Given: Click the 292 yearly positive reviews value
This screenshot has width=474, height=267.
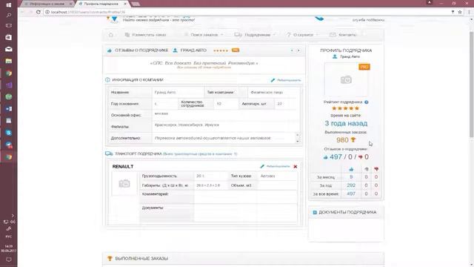Looking at the screenshot, I should pyautogui.click(x=351, y=185).
